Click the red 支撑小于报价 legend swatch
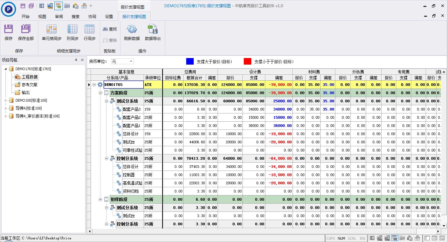This screenshot has width=447, height=242. (247, 61)
